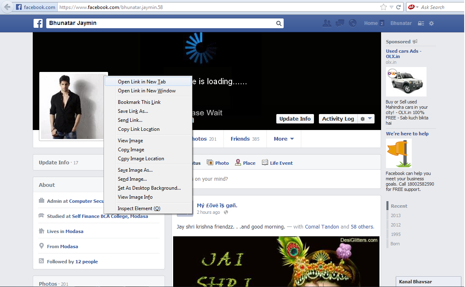
Task: Select Copy Image Location
Action: click(148, 159)
